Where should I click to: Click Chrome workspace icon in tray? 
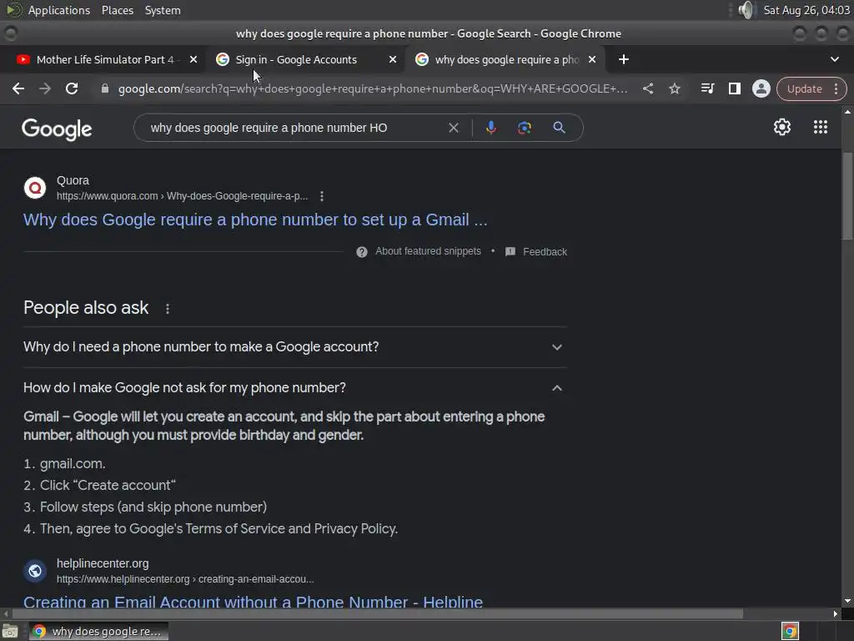pyautogui.click(x=790, y=632)
